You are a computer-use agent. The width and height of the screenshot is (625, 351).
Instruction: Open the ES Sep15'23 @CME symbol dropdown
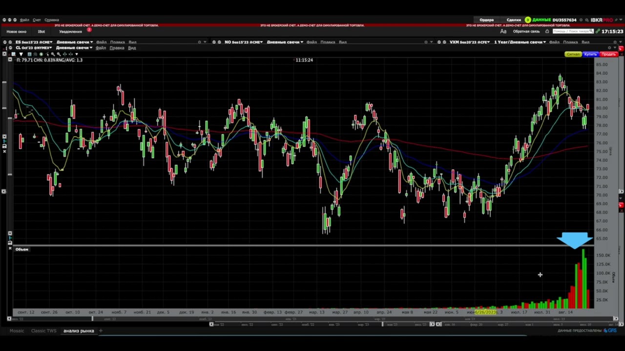(34, 42)
